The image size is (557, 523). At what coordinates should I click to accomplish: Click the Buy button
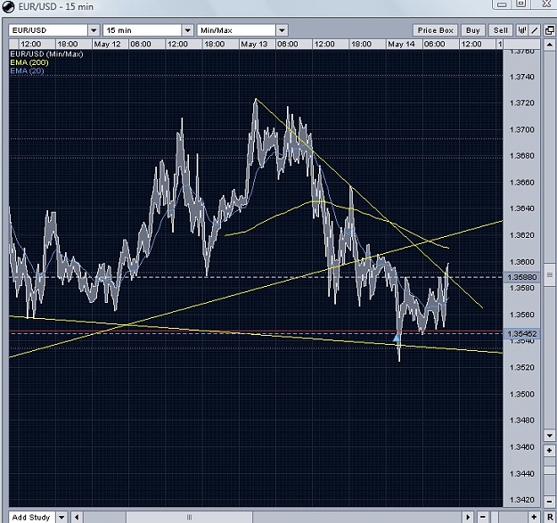point(473,30)
